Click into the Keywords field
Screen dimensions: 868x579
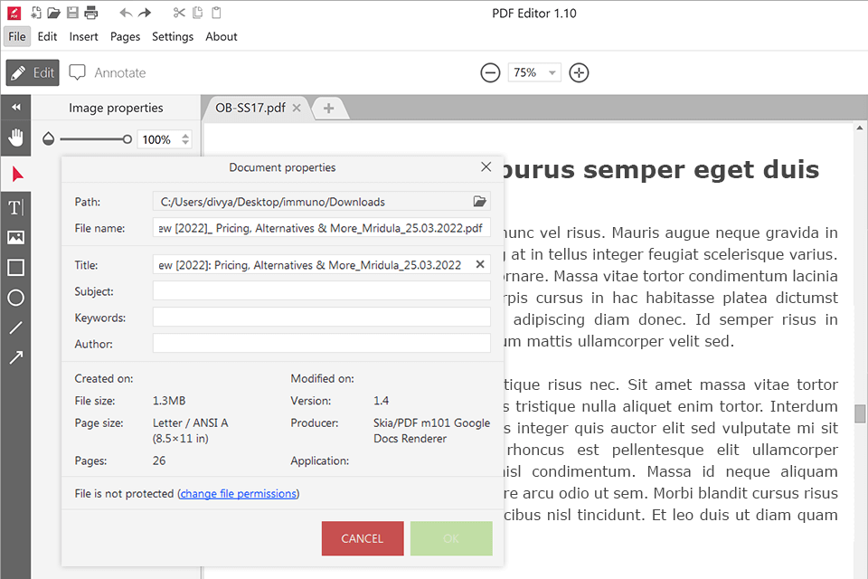coord(322,318)
